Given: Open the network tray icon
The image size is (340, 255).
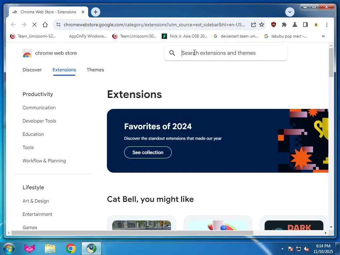Looking at the screenshot, I should 298,249.
